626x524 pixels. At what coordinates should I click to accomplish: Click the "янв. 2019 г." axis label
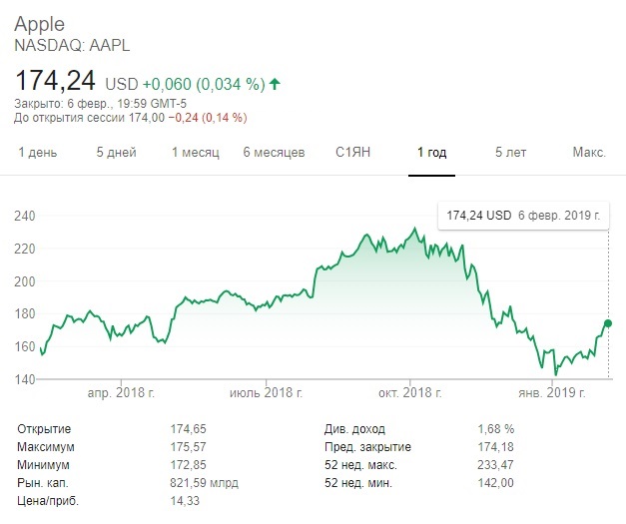click(x=555, y=393)
